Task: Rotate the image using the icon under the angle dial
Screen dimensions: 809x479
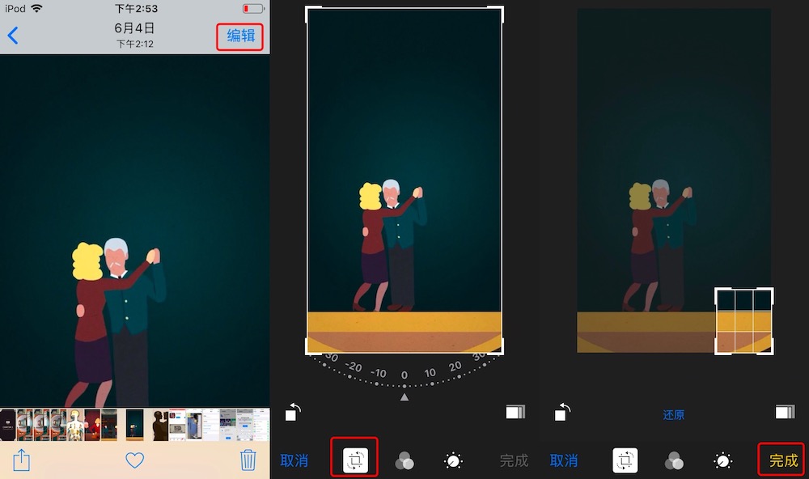Action: (x=293, y=413)
